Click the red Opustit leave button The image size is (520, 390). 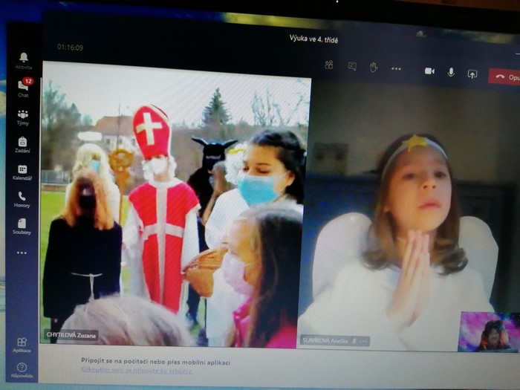coord(504,77)
